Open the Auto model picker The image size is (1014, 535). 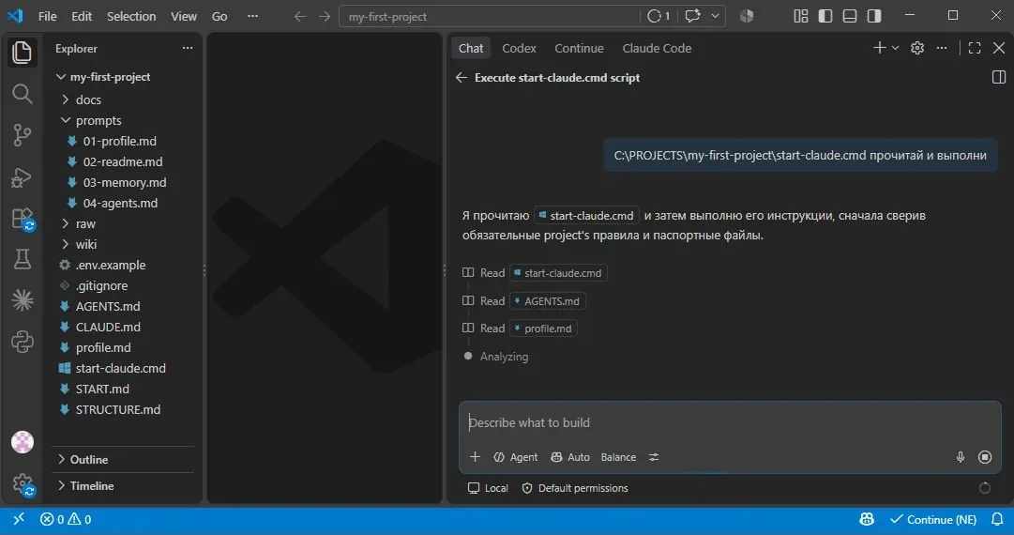569,457
